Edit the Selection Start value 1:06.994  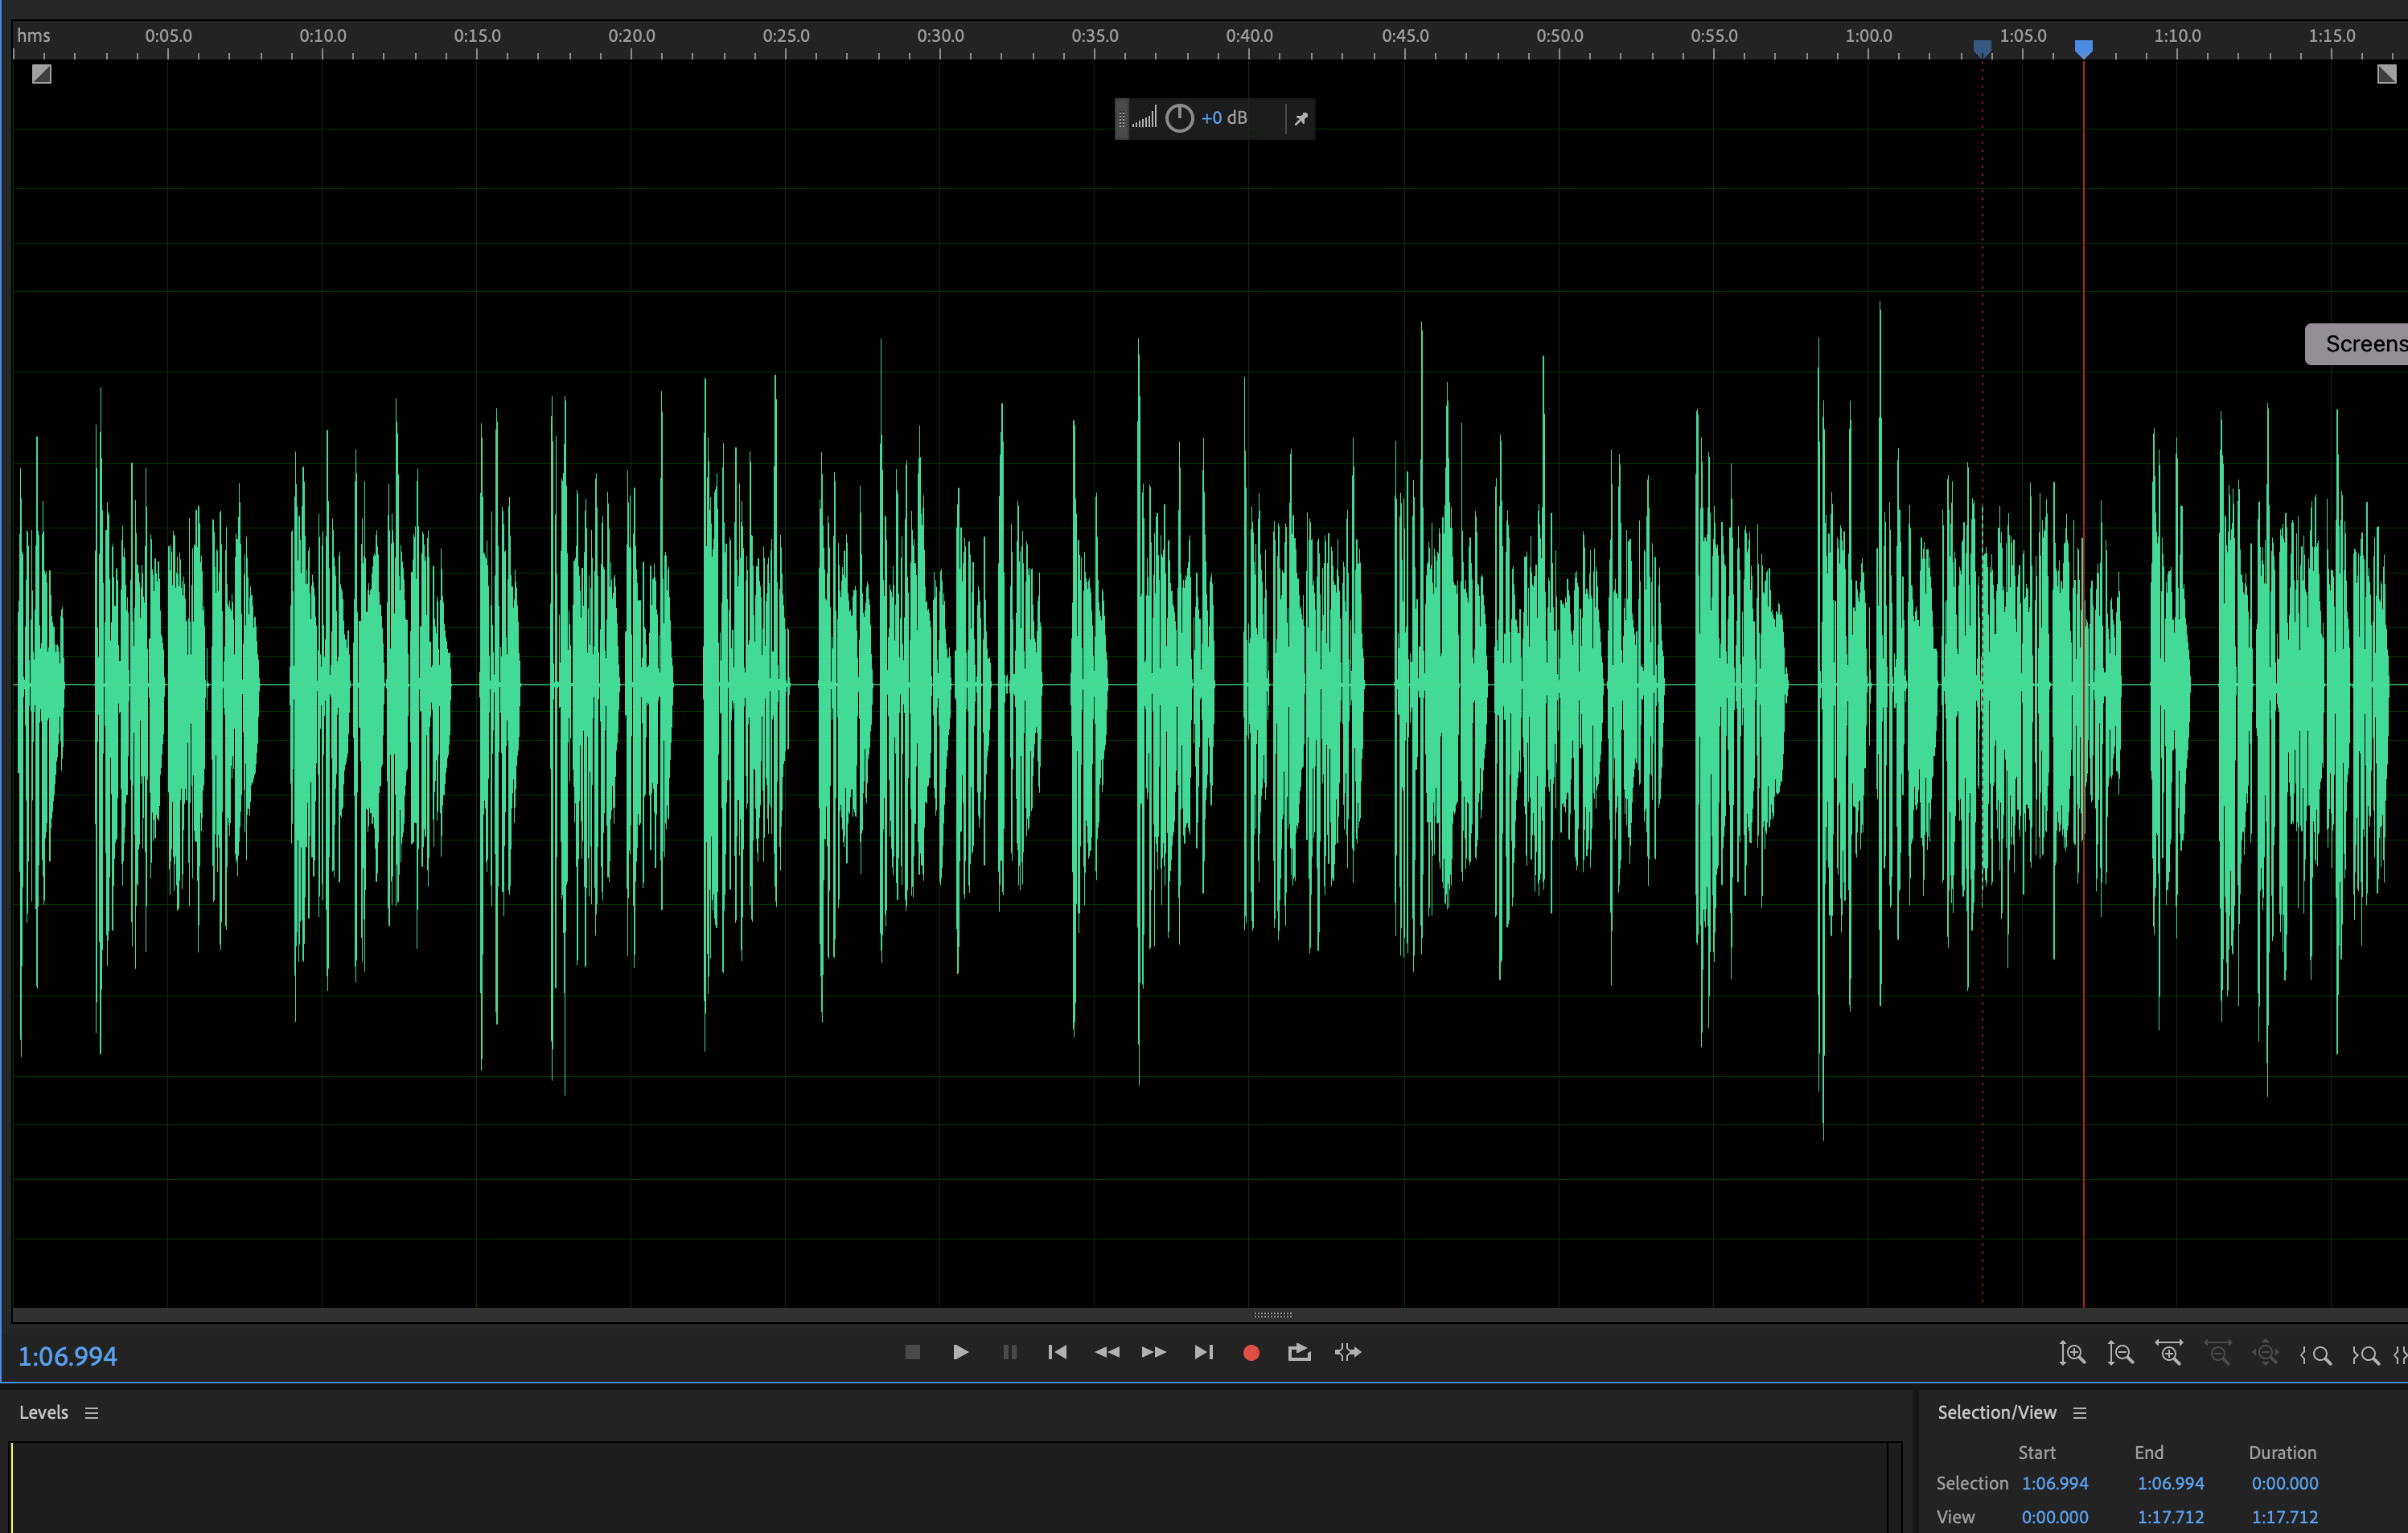2055,1483
